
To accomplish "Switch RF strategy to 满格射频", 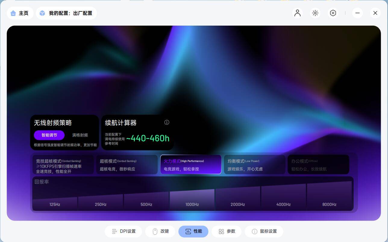I will tap(80, 135).
